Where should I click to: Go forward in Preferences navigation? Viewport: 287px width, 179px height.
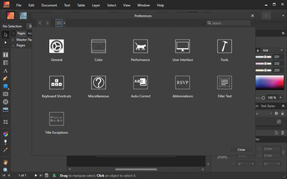tap(47, 23)
